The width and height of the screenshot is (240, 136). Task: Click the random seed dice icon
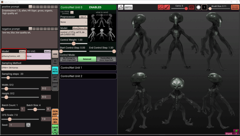[x=28, y=125]
